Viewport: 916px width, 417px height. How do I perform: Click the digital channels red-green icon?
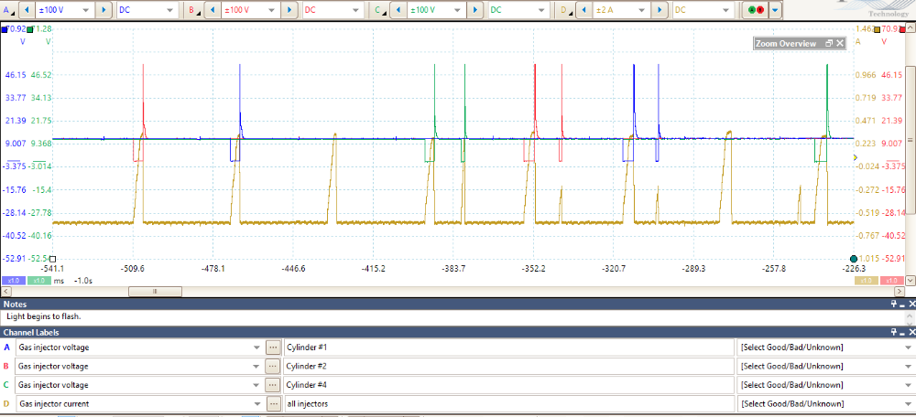[757, 10]
